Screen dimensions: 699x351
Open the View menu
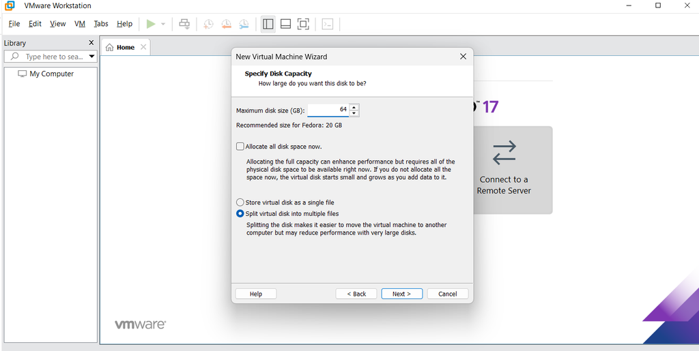58,24
